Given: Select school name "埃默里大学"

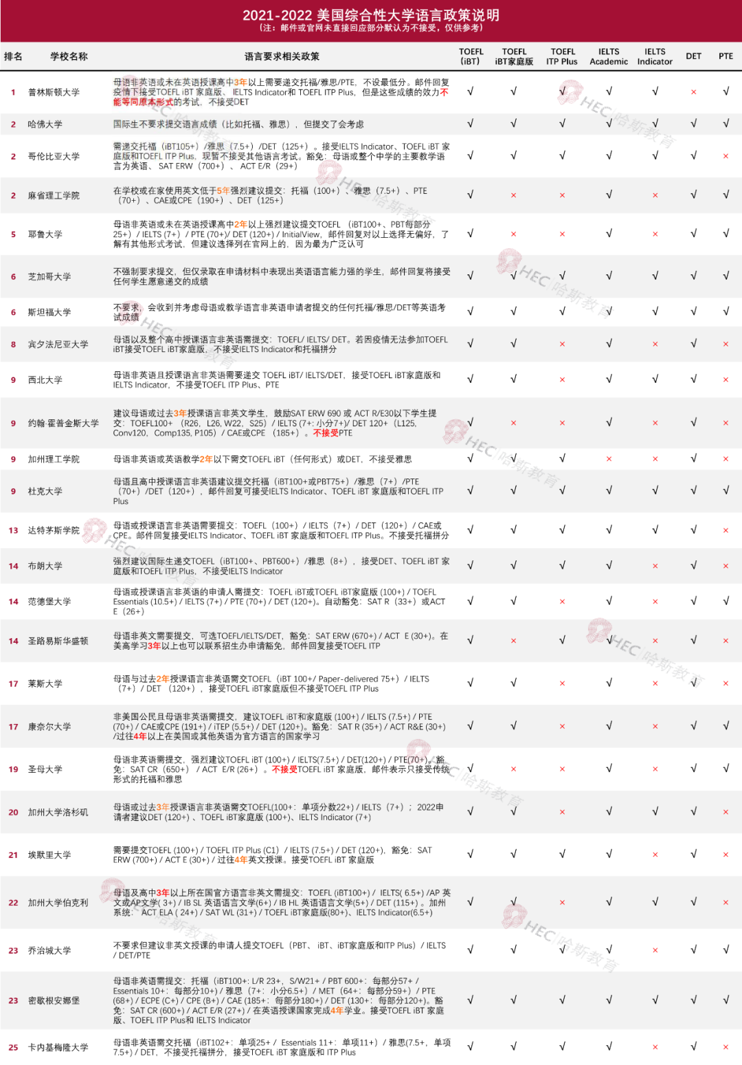Looking at the screenshot, I should 49,855.
